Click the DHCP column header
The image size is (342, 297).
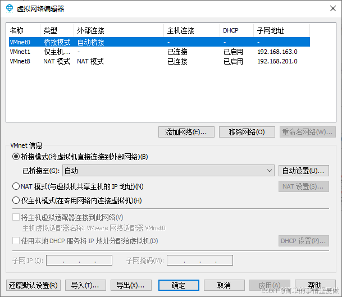click(236, 30)
